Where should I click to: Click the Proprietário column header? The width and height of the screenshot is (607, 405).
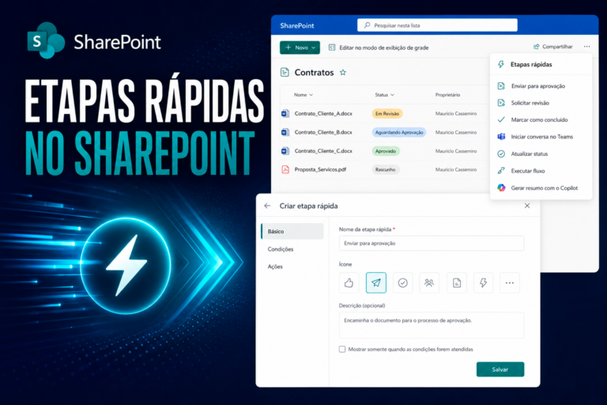[x=447, y=95]
